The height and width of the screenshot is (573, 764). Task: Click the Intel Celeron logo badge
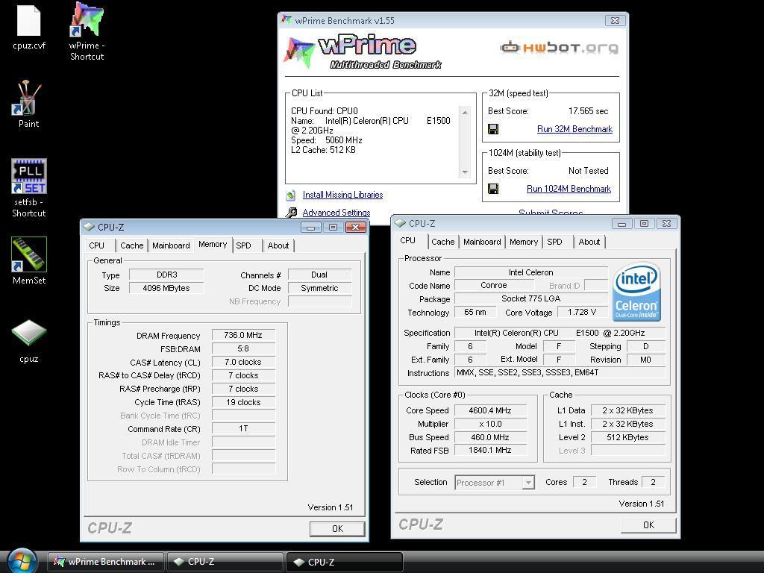coord(637,292)
